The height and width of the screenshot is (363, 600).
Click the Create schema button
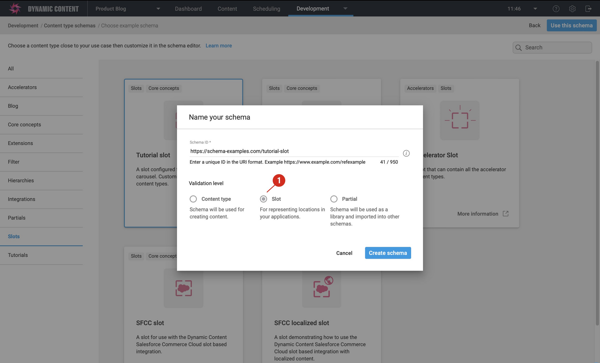(x=388, y=253)
